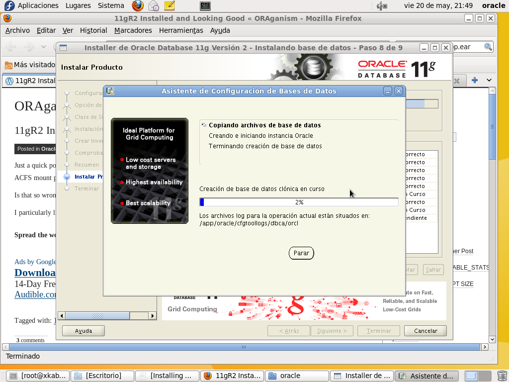Viewport: 509px width, 382px height.
Task: Maximize the Oracle installer window
Action: tap(435, 48)
